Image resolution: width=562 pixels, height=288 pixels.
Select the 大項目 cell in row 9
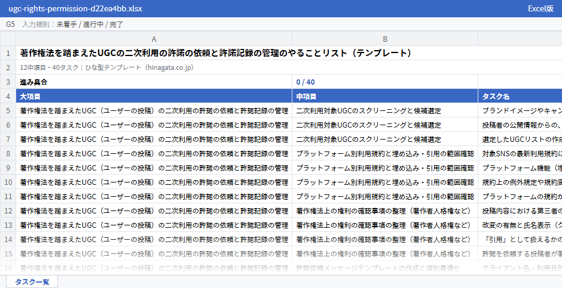pos(154,168)
